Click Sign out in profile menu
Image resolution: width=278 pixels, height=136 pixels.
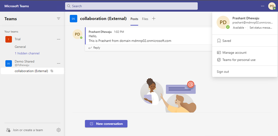(x=223, y=72)
